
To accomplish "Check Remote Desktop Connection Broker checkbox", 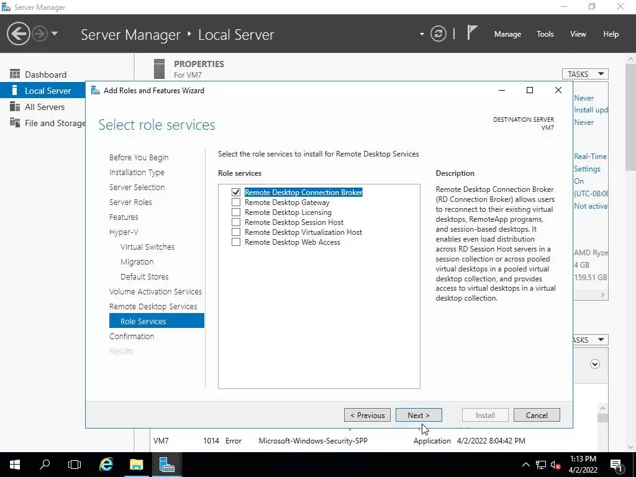I will 235,193.
